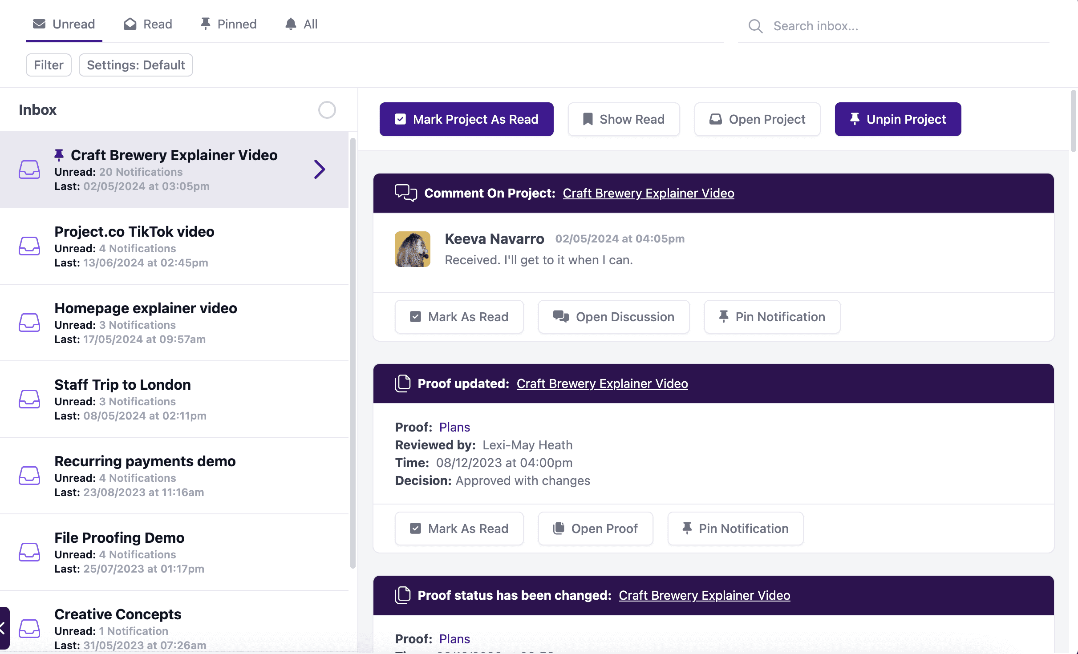Switch to the Read tab
Screen dimensions: 1078x654
(148, 24)
